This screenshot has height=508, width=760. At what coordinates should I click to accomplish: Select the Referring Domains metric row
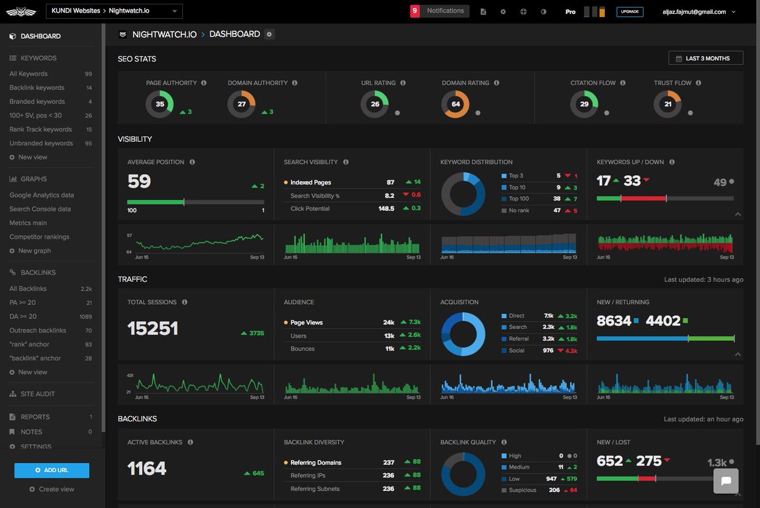[x=352, y=462]
